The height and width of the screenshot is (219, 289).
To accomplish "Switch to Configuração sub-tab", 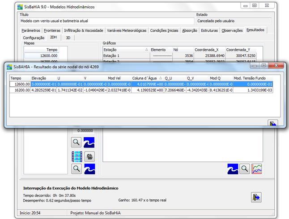I will (34, 38).
